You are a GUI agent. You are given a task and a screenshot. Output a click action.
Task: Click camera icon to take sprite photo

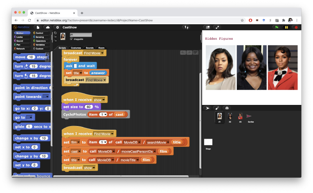(227, 108)
